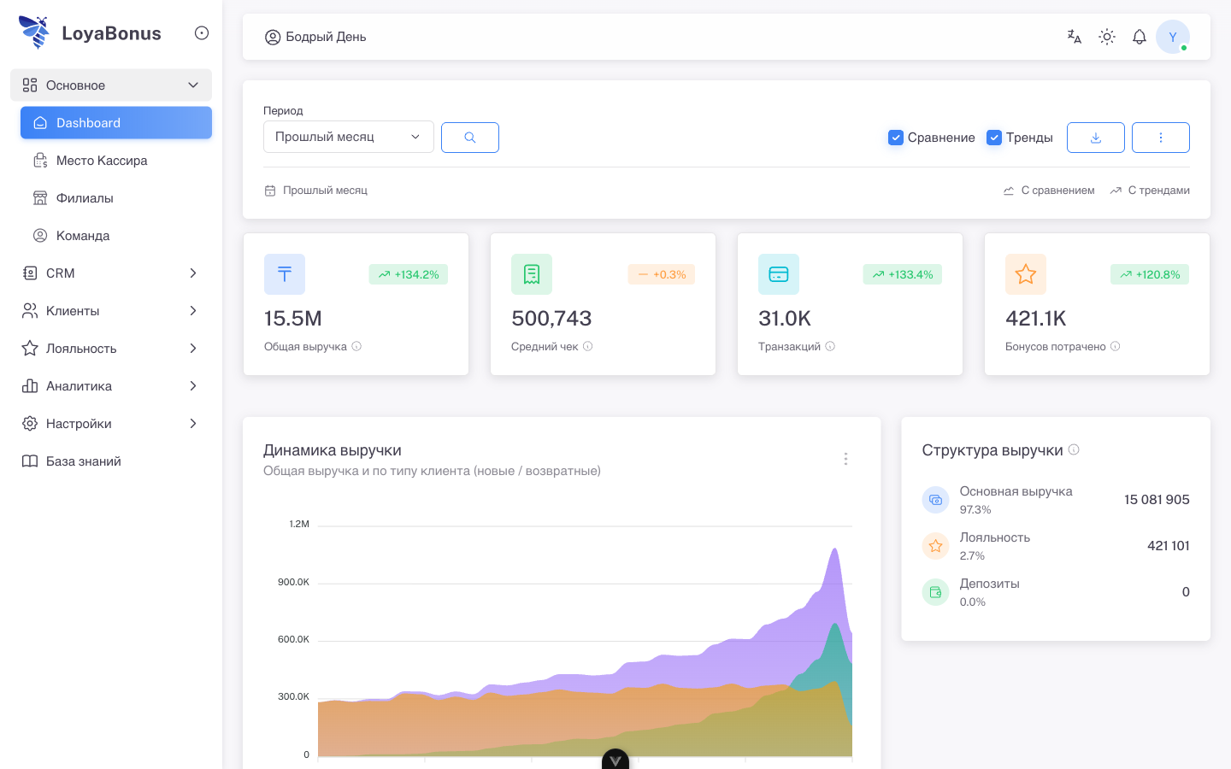The width and height of the screenshot is (1231, 769).
Task: Click the language translate icon
Action: pyautogui.click(x=1075, y=37)
